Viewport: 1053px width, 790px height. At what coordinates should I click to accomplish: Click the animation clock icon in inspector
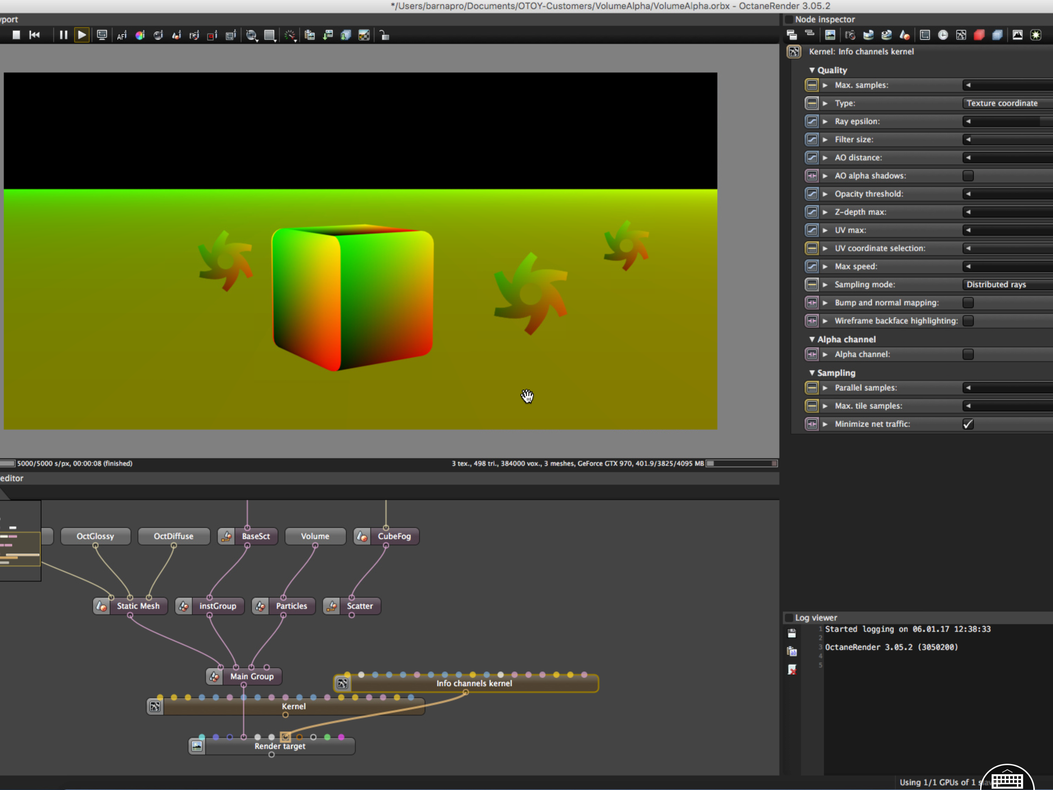(x=942, y=35)
